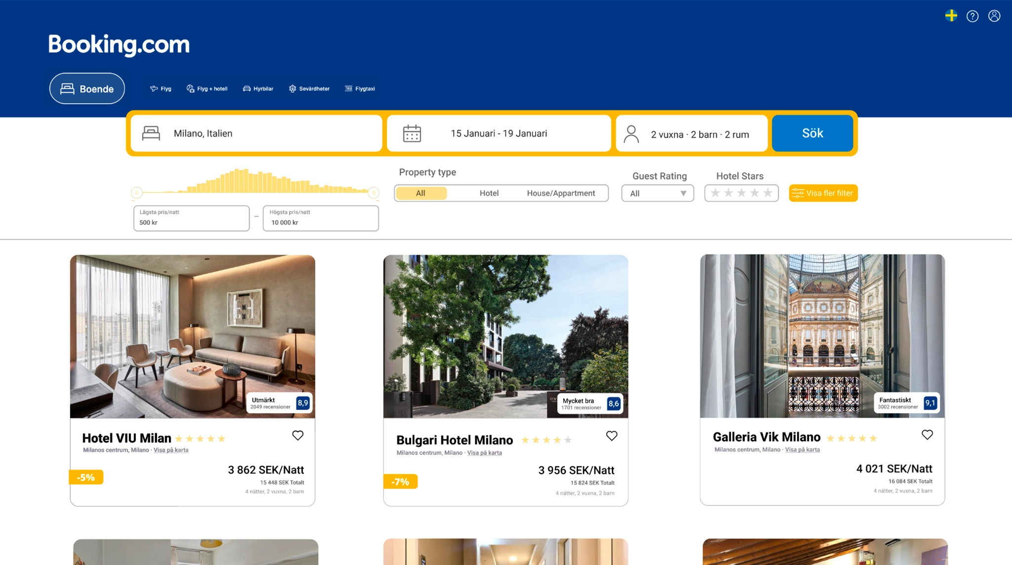Click the 15 824 SEK Totalt text
The image size is (1012, 565).
[592, 483]
